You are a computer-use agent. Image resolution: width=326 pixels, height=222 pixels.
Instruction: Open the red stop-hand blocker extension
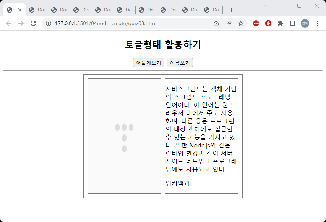click(x=268, y=23)
